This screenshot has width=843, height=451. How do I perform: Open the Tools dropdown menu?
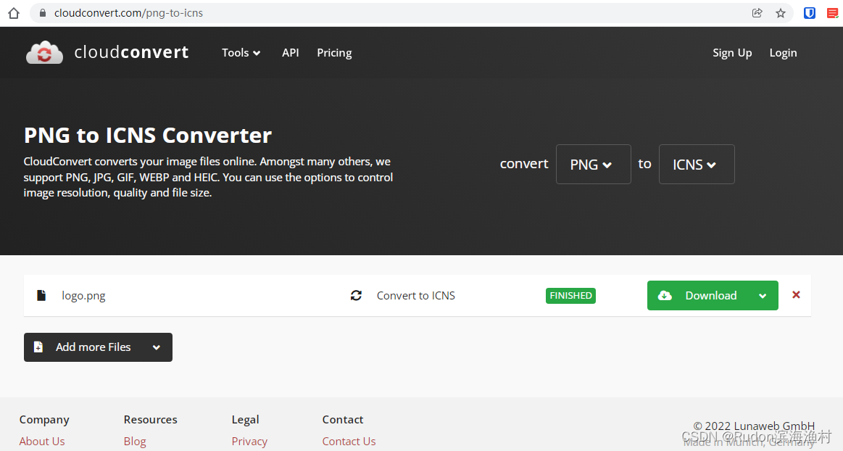click(241, 53)
